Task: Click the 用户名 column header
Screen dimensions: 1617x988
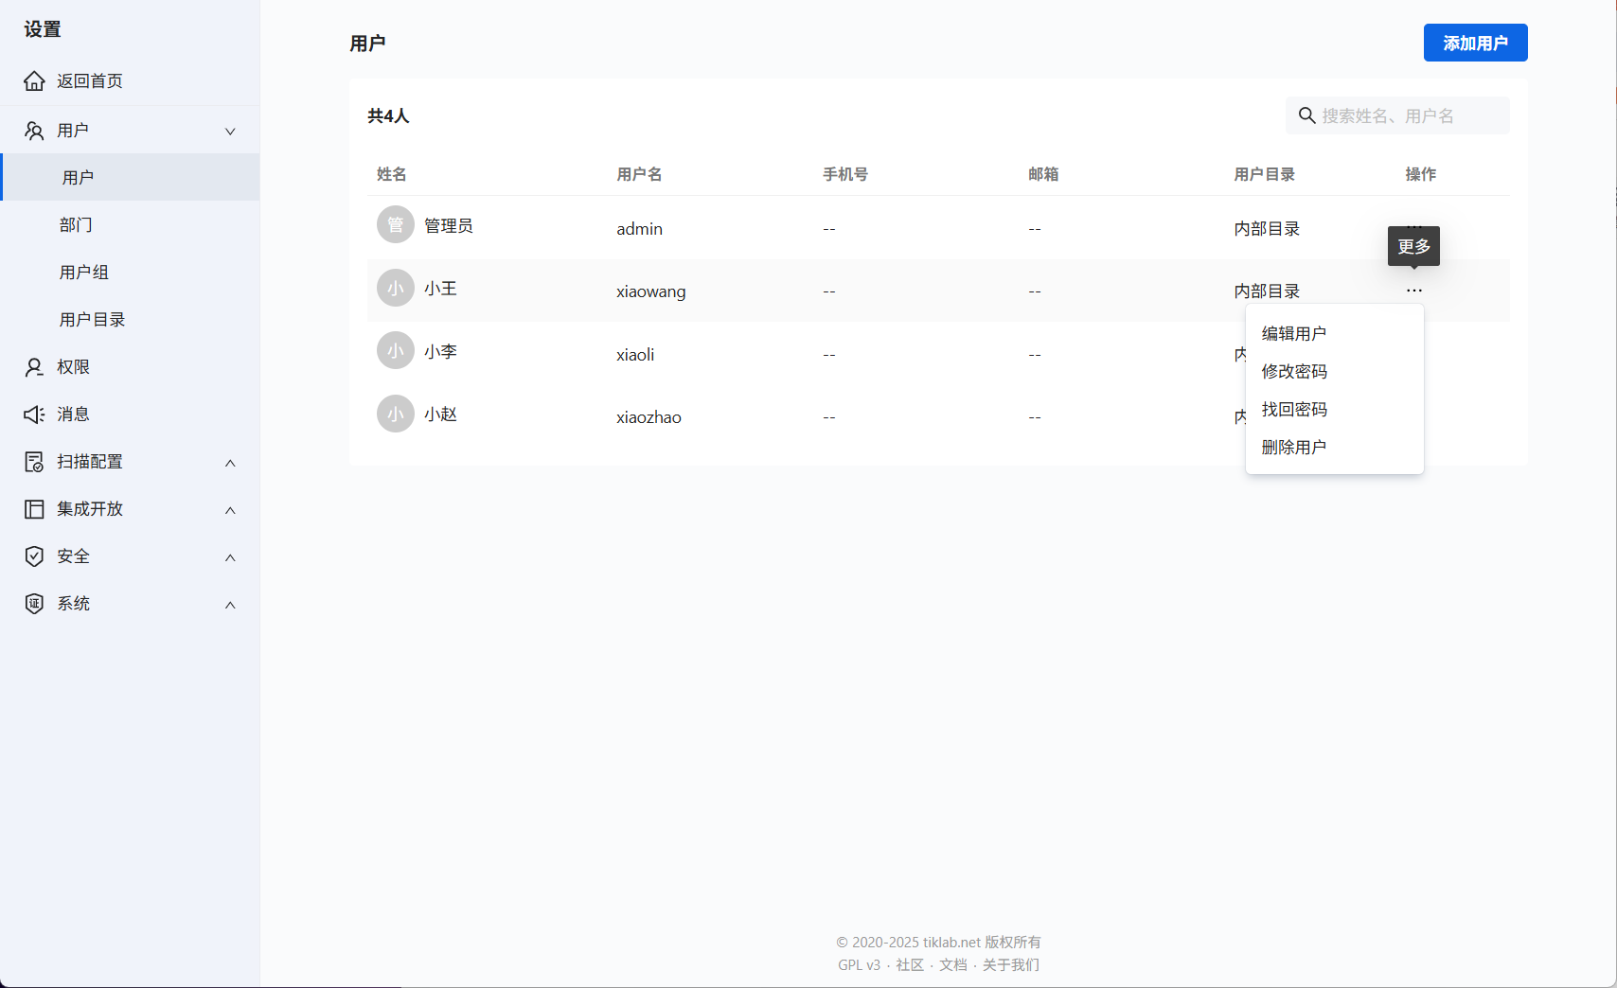Action: point(639,174)
